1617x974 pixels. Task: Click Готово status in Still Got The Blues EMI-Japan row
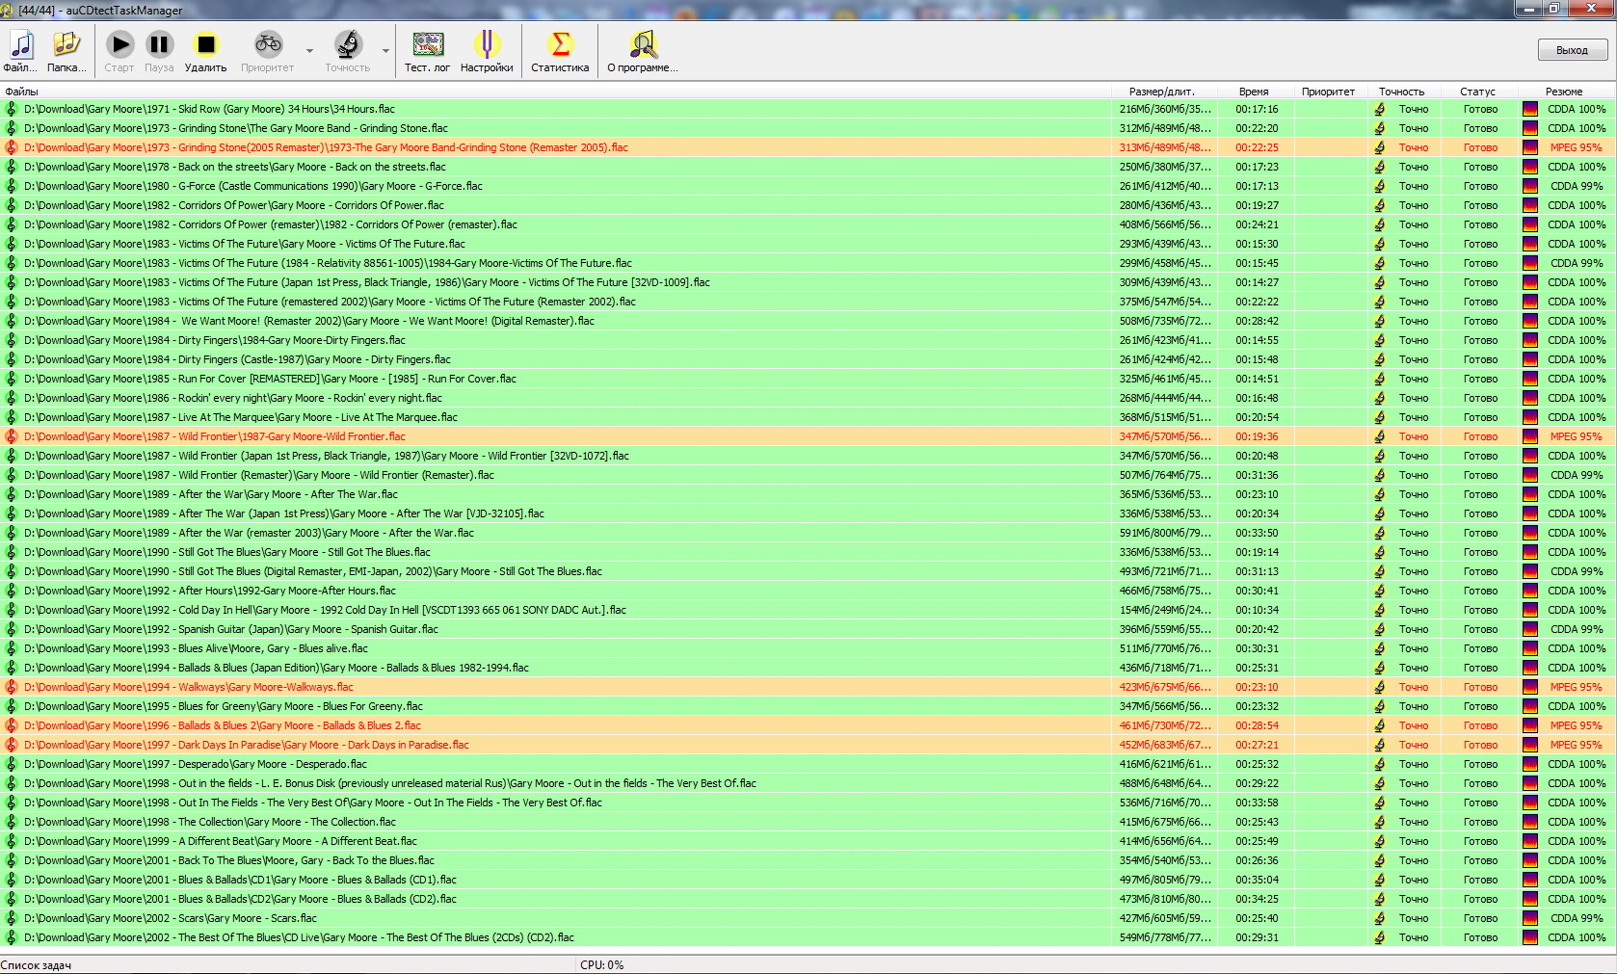[x=1480, y=571]
